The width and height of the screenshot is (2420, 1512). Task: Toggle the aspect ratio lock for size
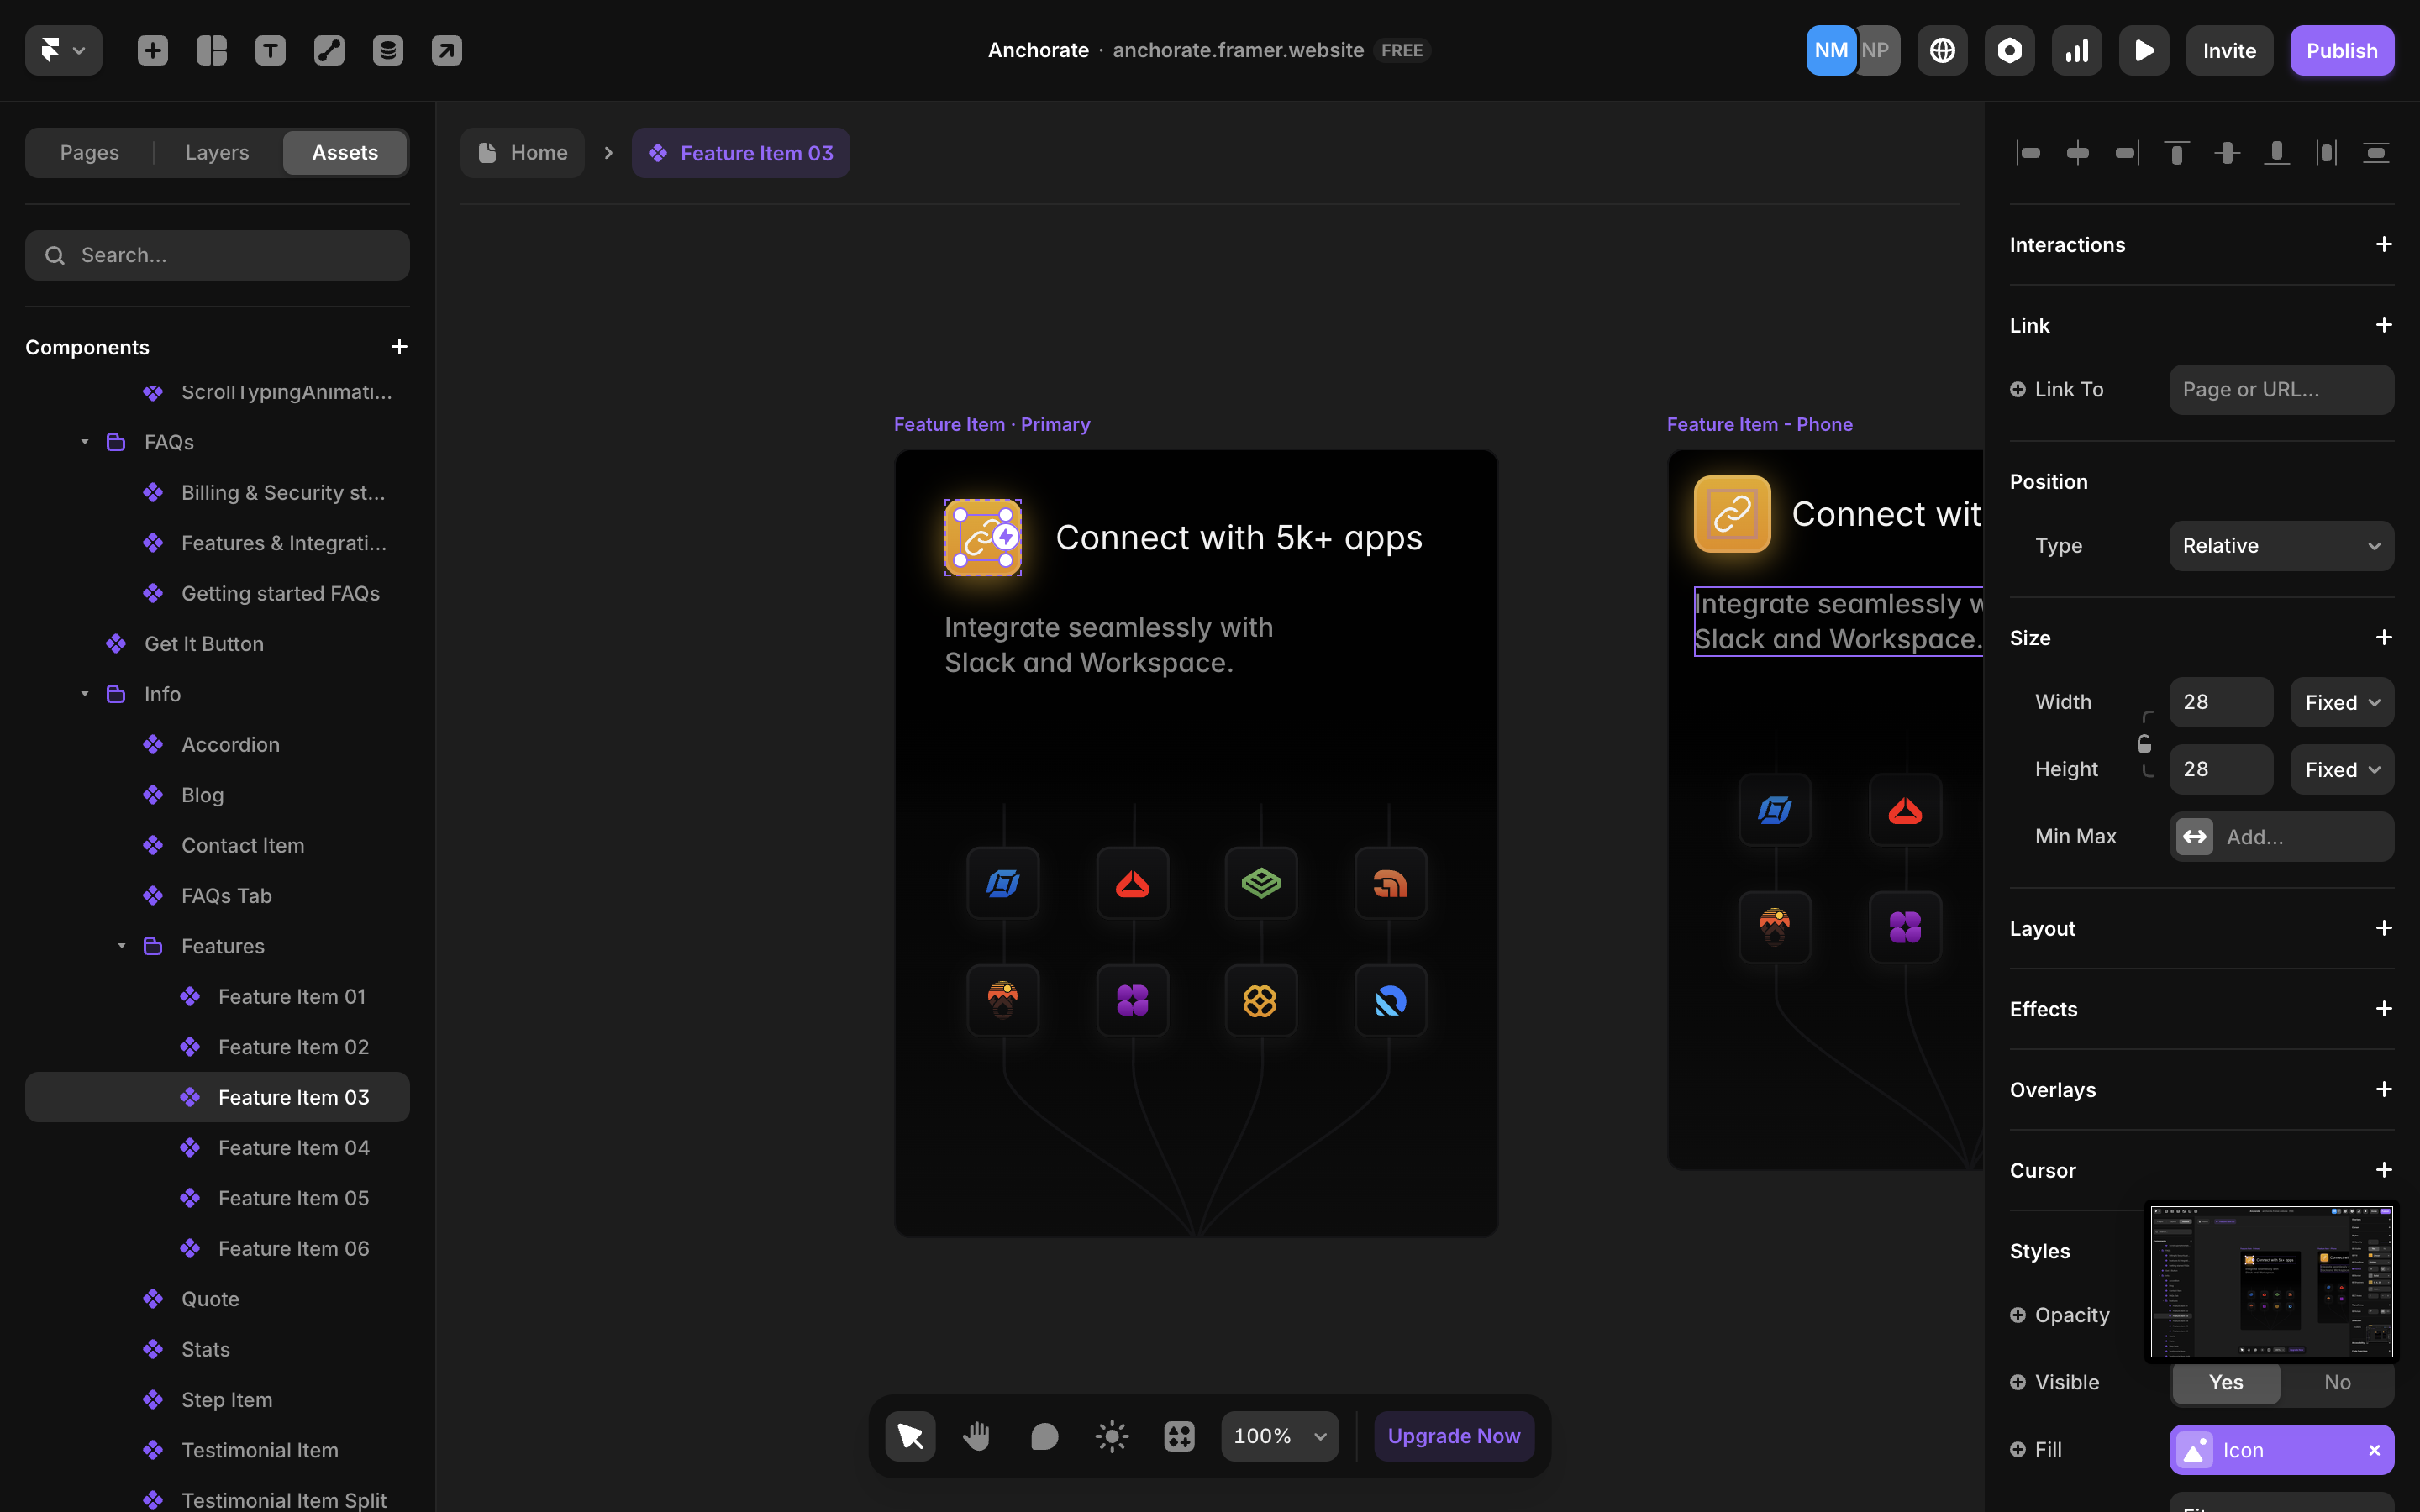(2144, 743)
